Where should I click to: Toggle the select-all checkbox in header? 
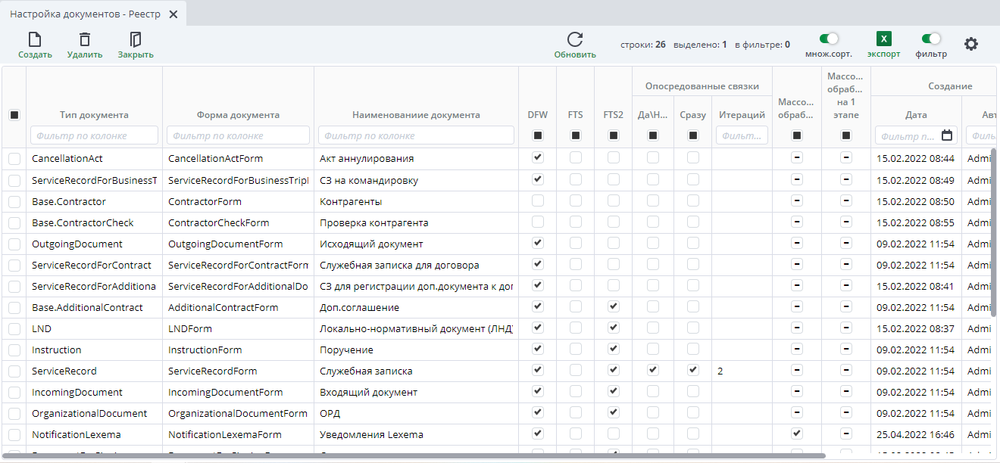tap(14, 115)
